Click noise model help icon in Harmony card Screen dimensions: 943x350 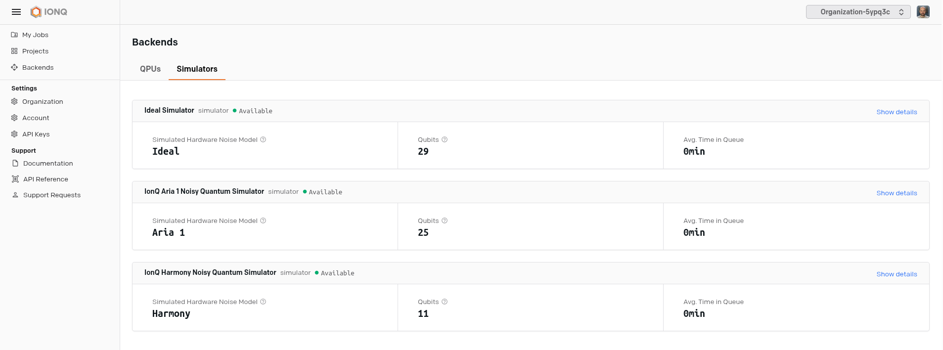coord(263,302)
